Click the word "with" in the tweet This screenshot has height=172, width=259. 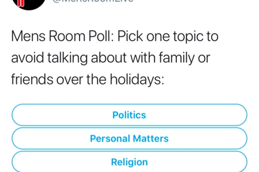click(x=143, y=57)
